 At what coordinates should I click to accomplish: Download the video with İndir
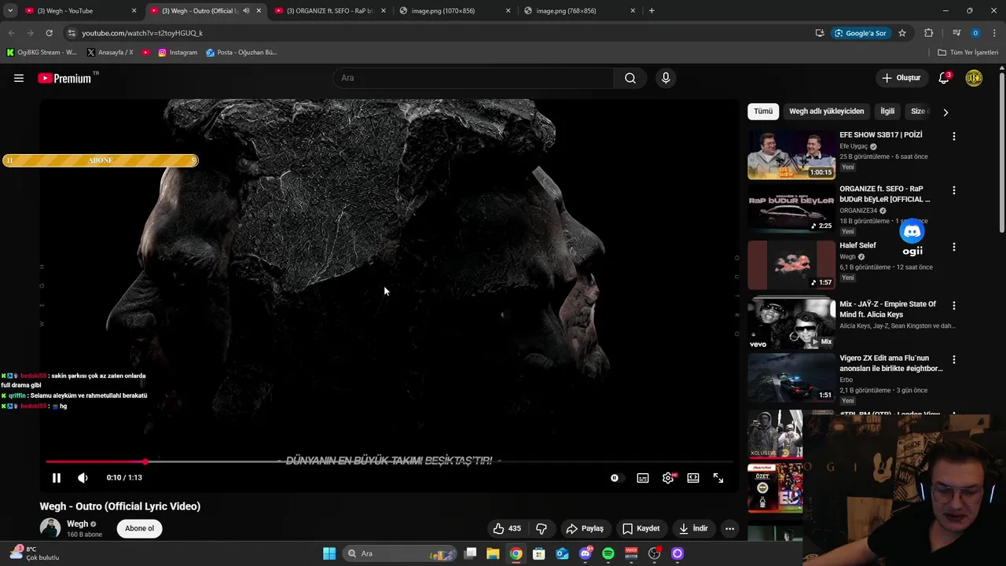(x=694, y=528)
